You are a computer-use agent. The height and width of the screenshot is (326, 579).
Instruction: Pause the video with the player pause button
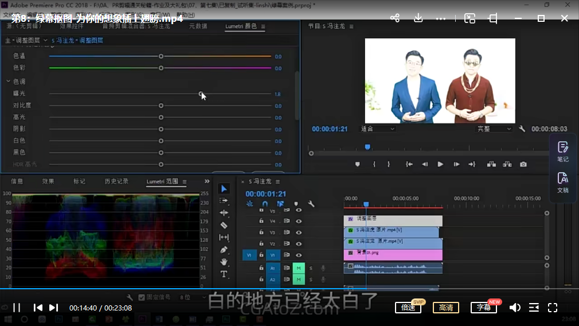click(17, 308)
